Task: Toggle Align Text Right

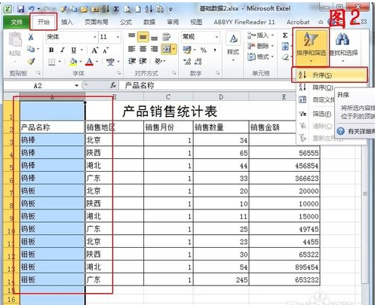Action: click(x=154, y=49)
